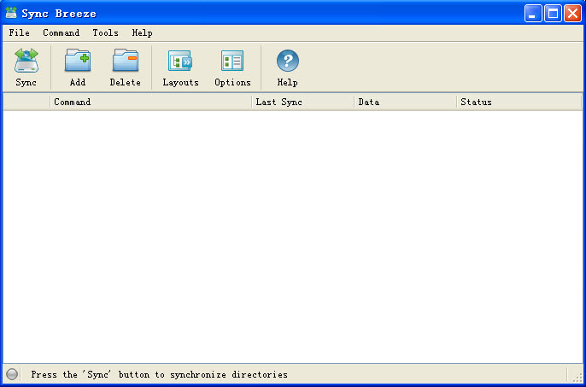This screenshot has height=387, width=586.
Task: Sort by the Status column header
Action: coord(519,102)
